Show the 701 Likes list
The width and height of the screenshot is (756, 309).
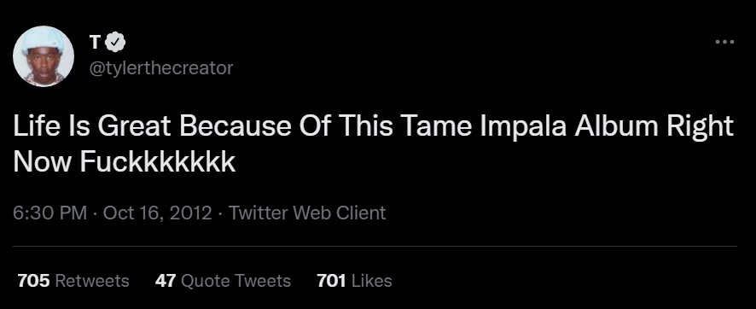click(x=354, y=281)
